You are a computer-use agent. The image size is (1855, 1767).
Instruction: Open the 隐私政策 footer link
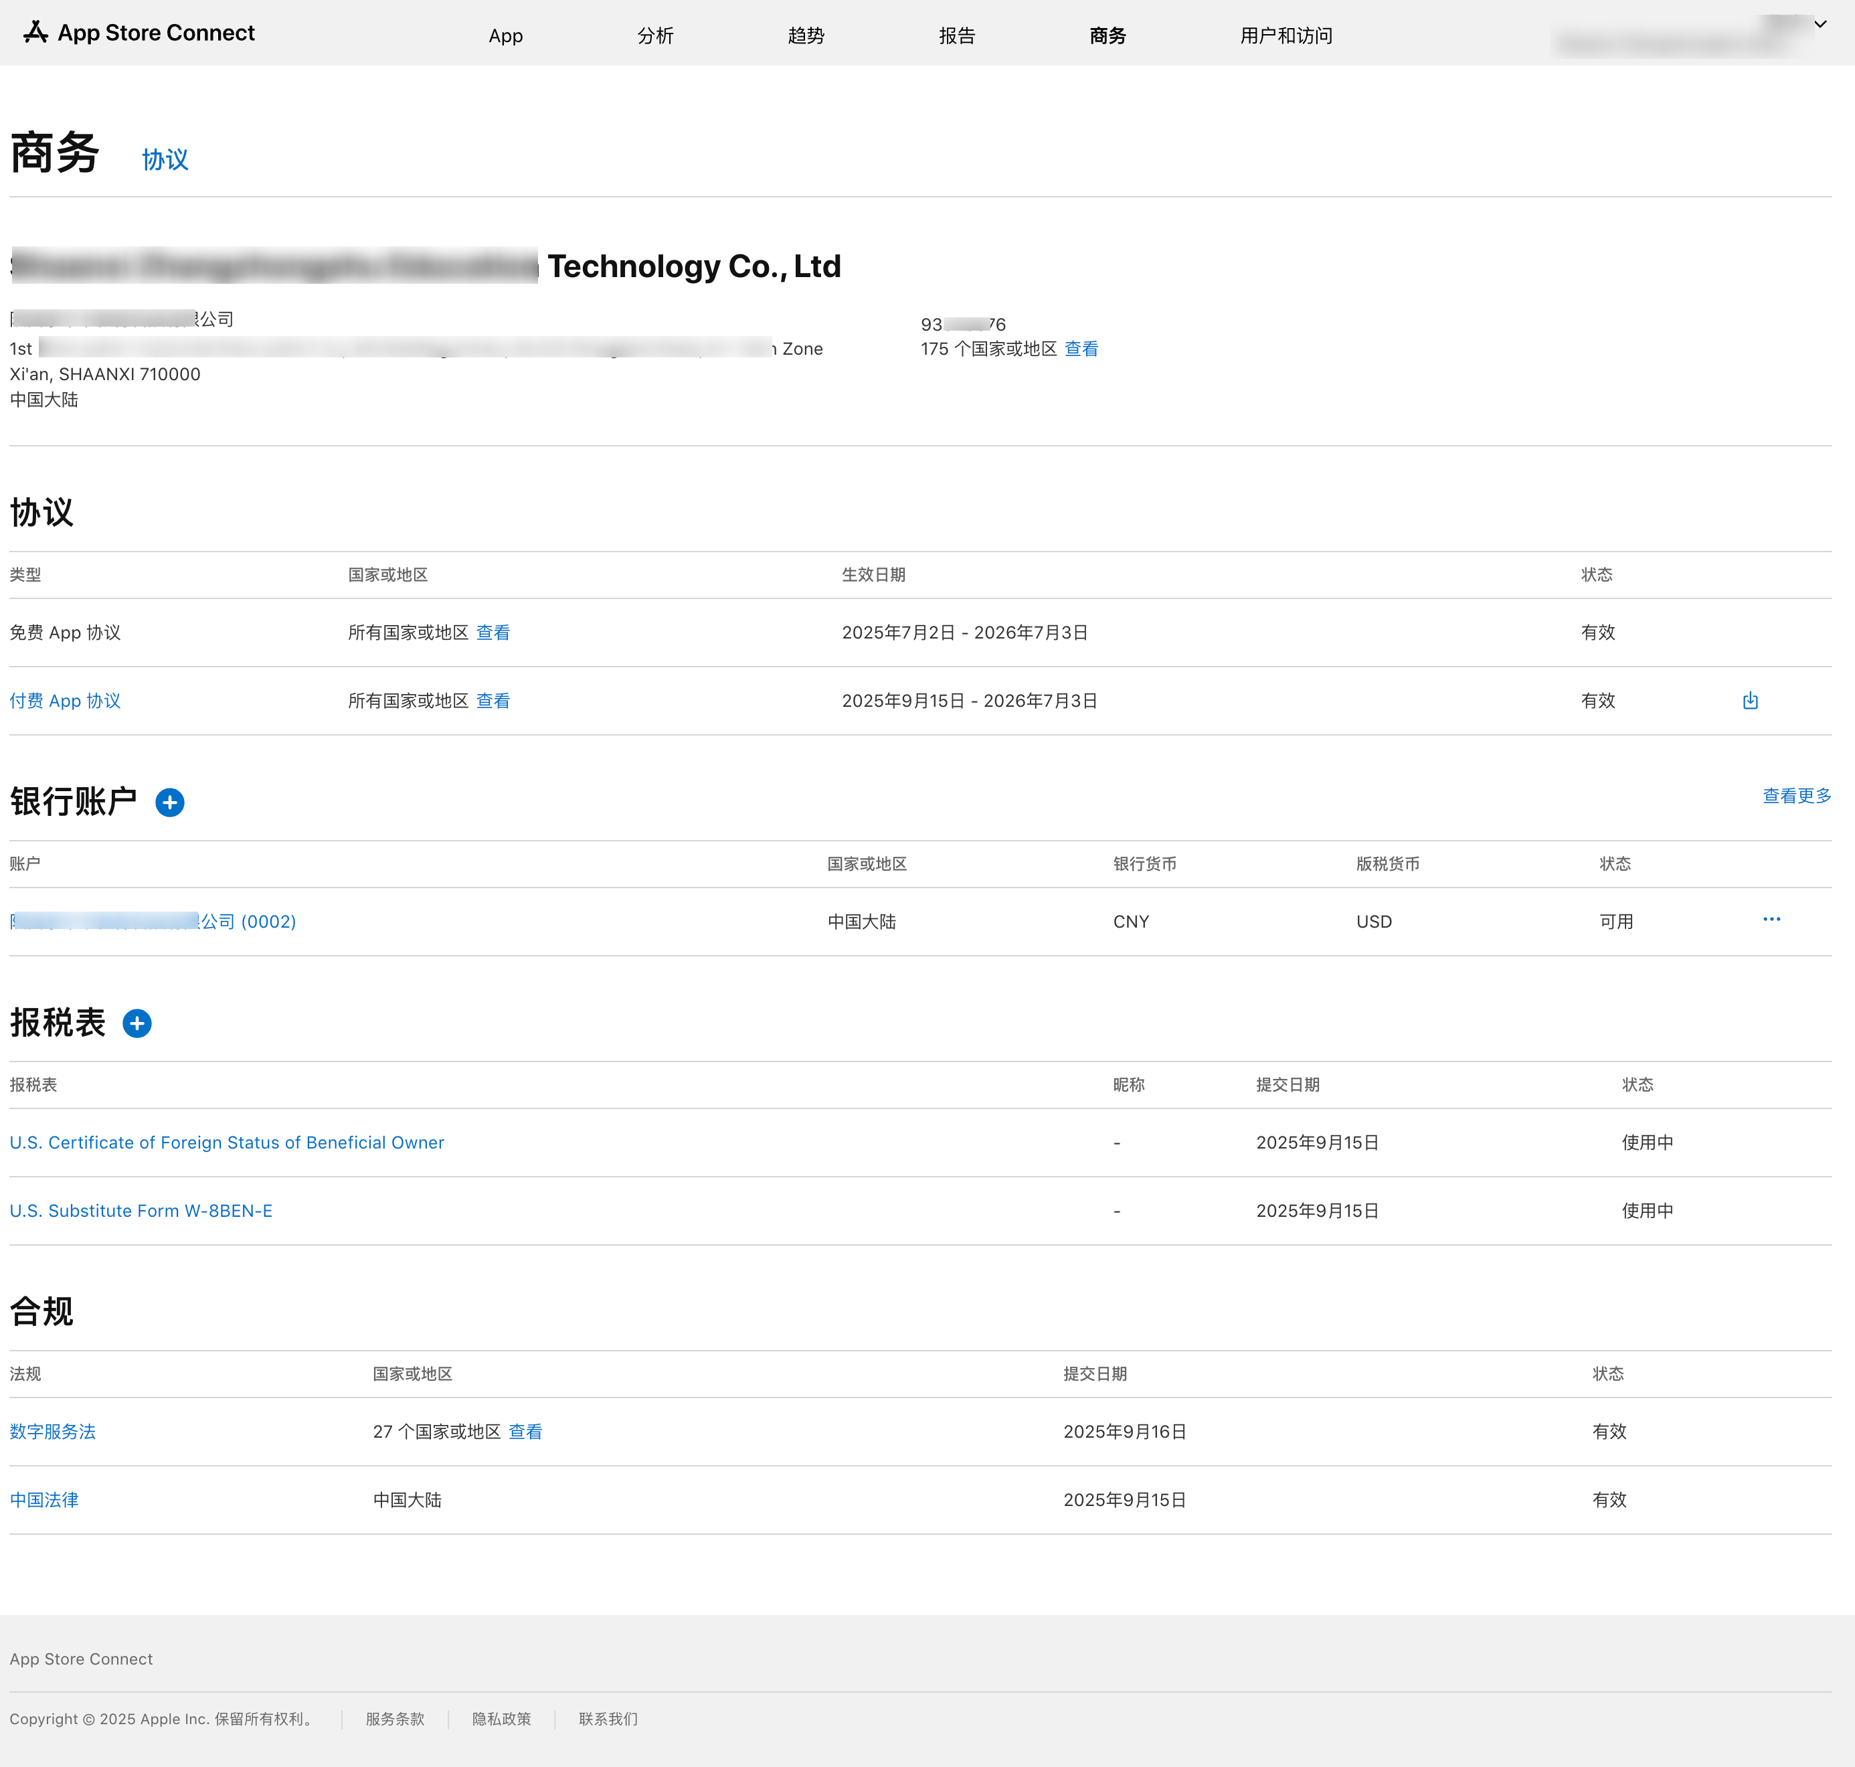(x=501, y=1719)
